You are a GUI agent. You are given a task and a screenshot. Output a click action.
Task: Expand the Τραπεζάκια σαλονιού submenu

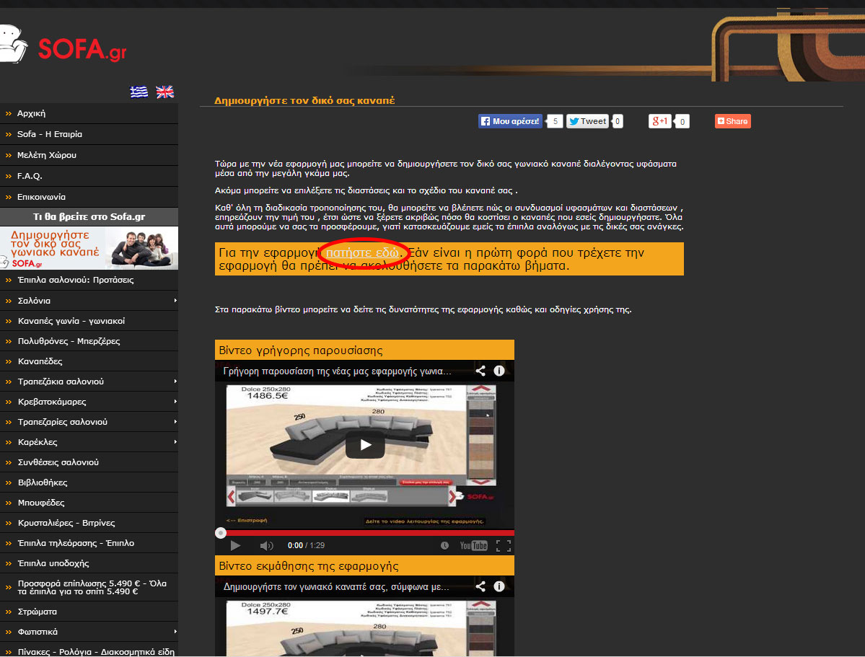tap(175, 382)
